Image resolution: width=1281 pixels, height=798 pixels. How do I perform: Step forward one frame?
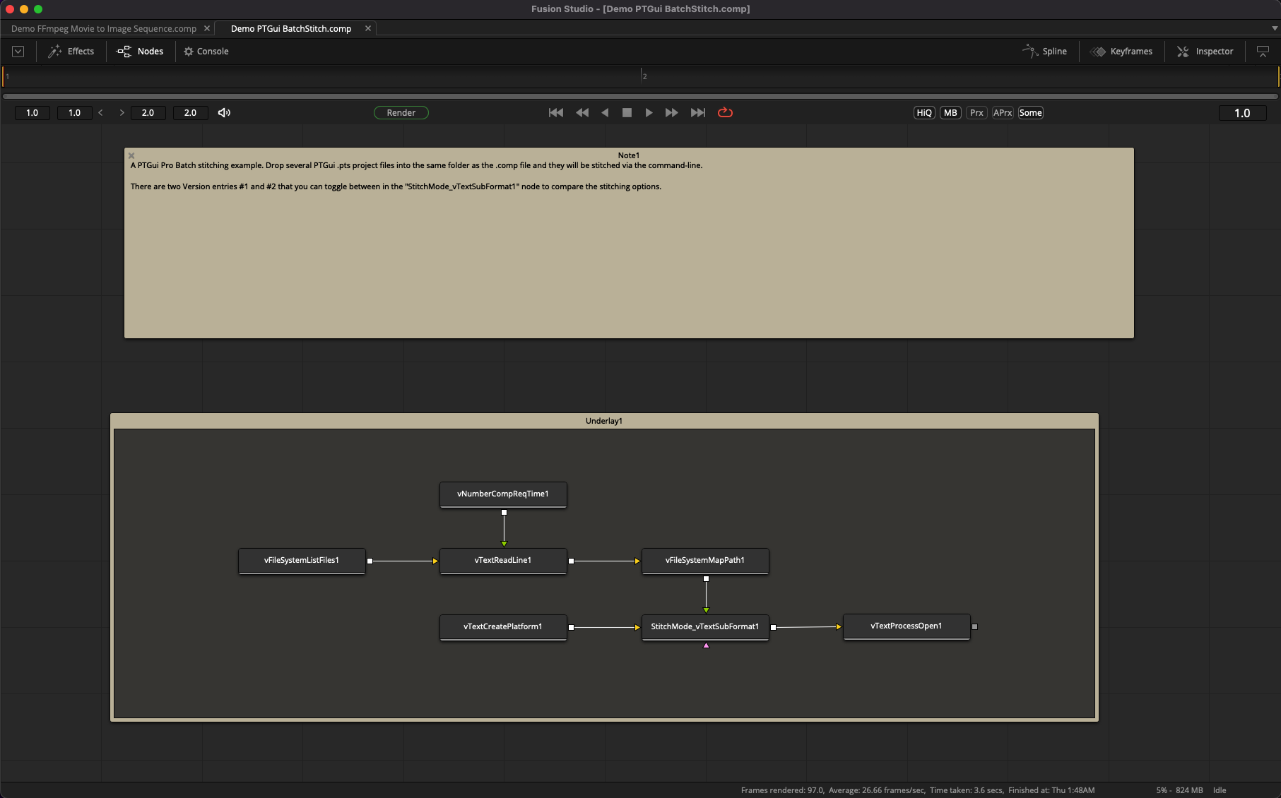pyautogui.click(x=671, y=113)
